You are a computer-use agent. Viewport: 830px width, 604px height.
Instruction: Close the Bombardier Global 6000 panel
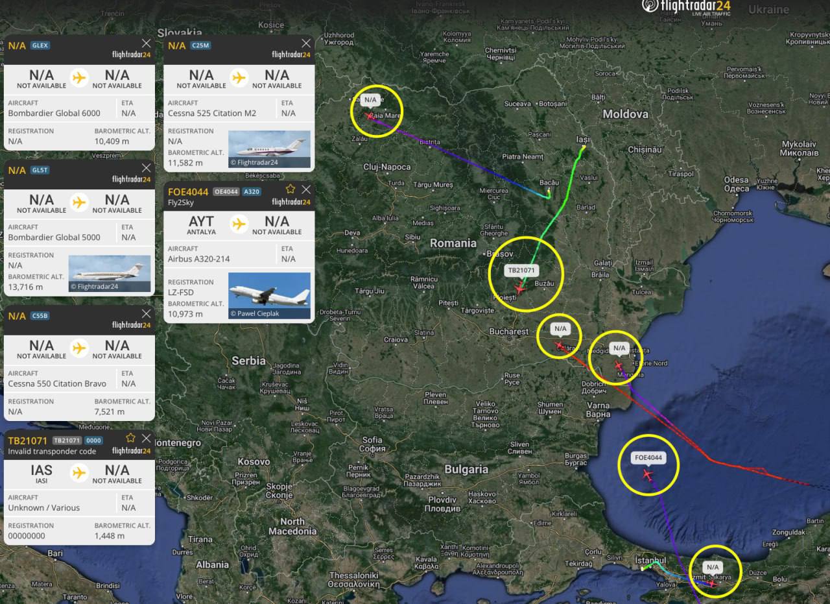[x=146, y=43]
